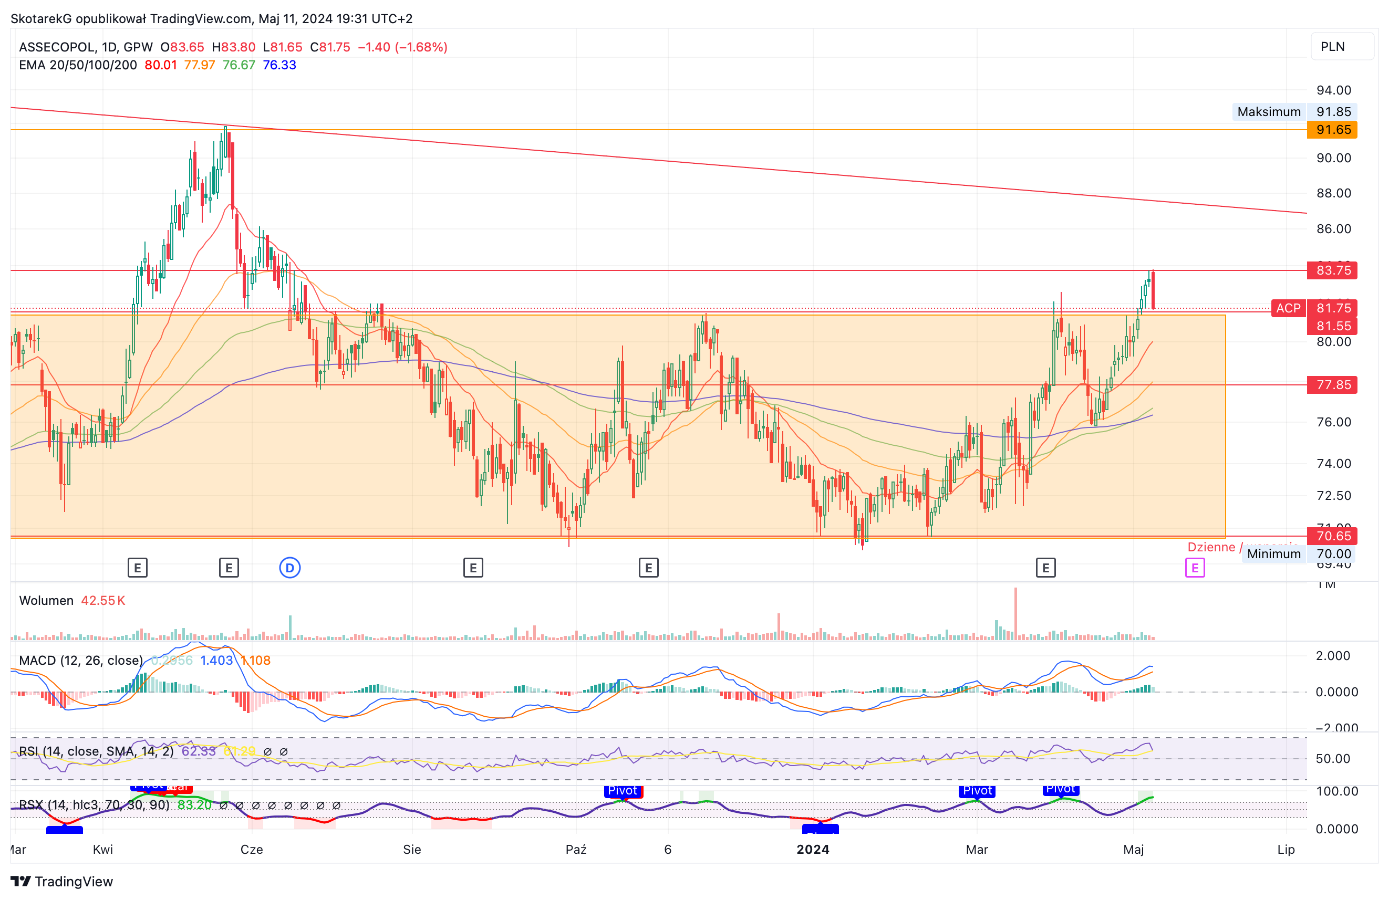Click the Minimum 70.00 label

click(x=1299, y=553)
